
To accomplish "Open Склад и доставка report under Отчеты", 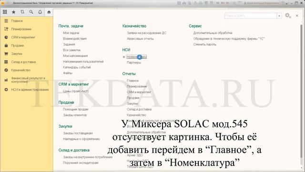I will 139,109.
